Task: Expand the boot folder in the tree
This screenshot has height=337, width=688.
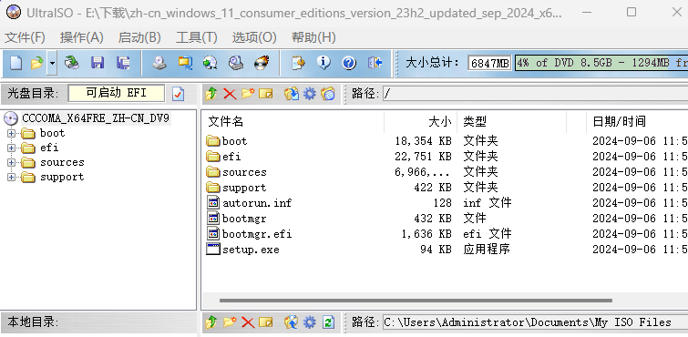Action: click(x=12, y=133)
